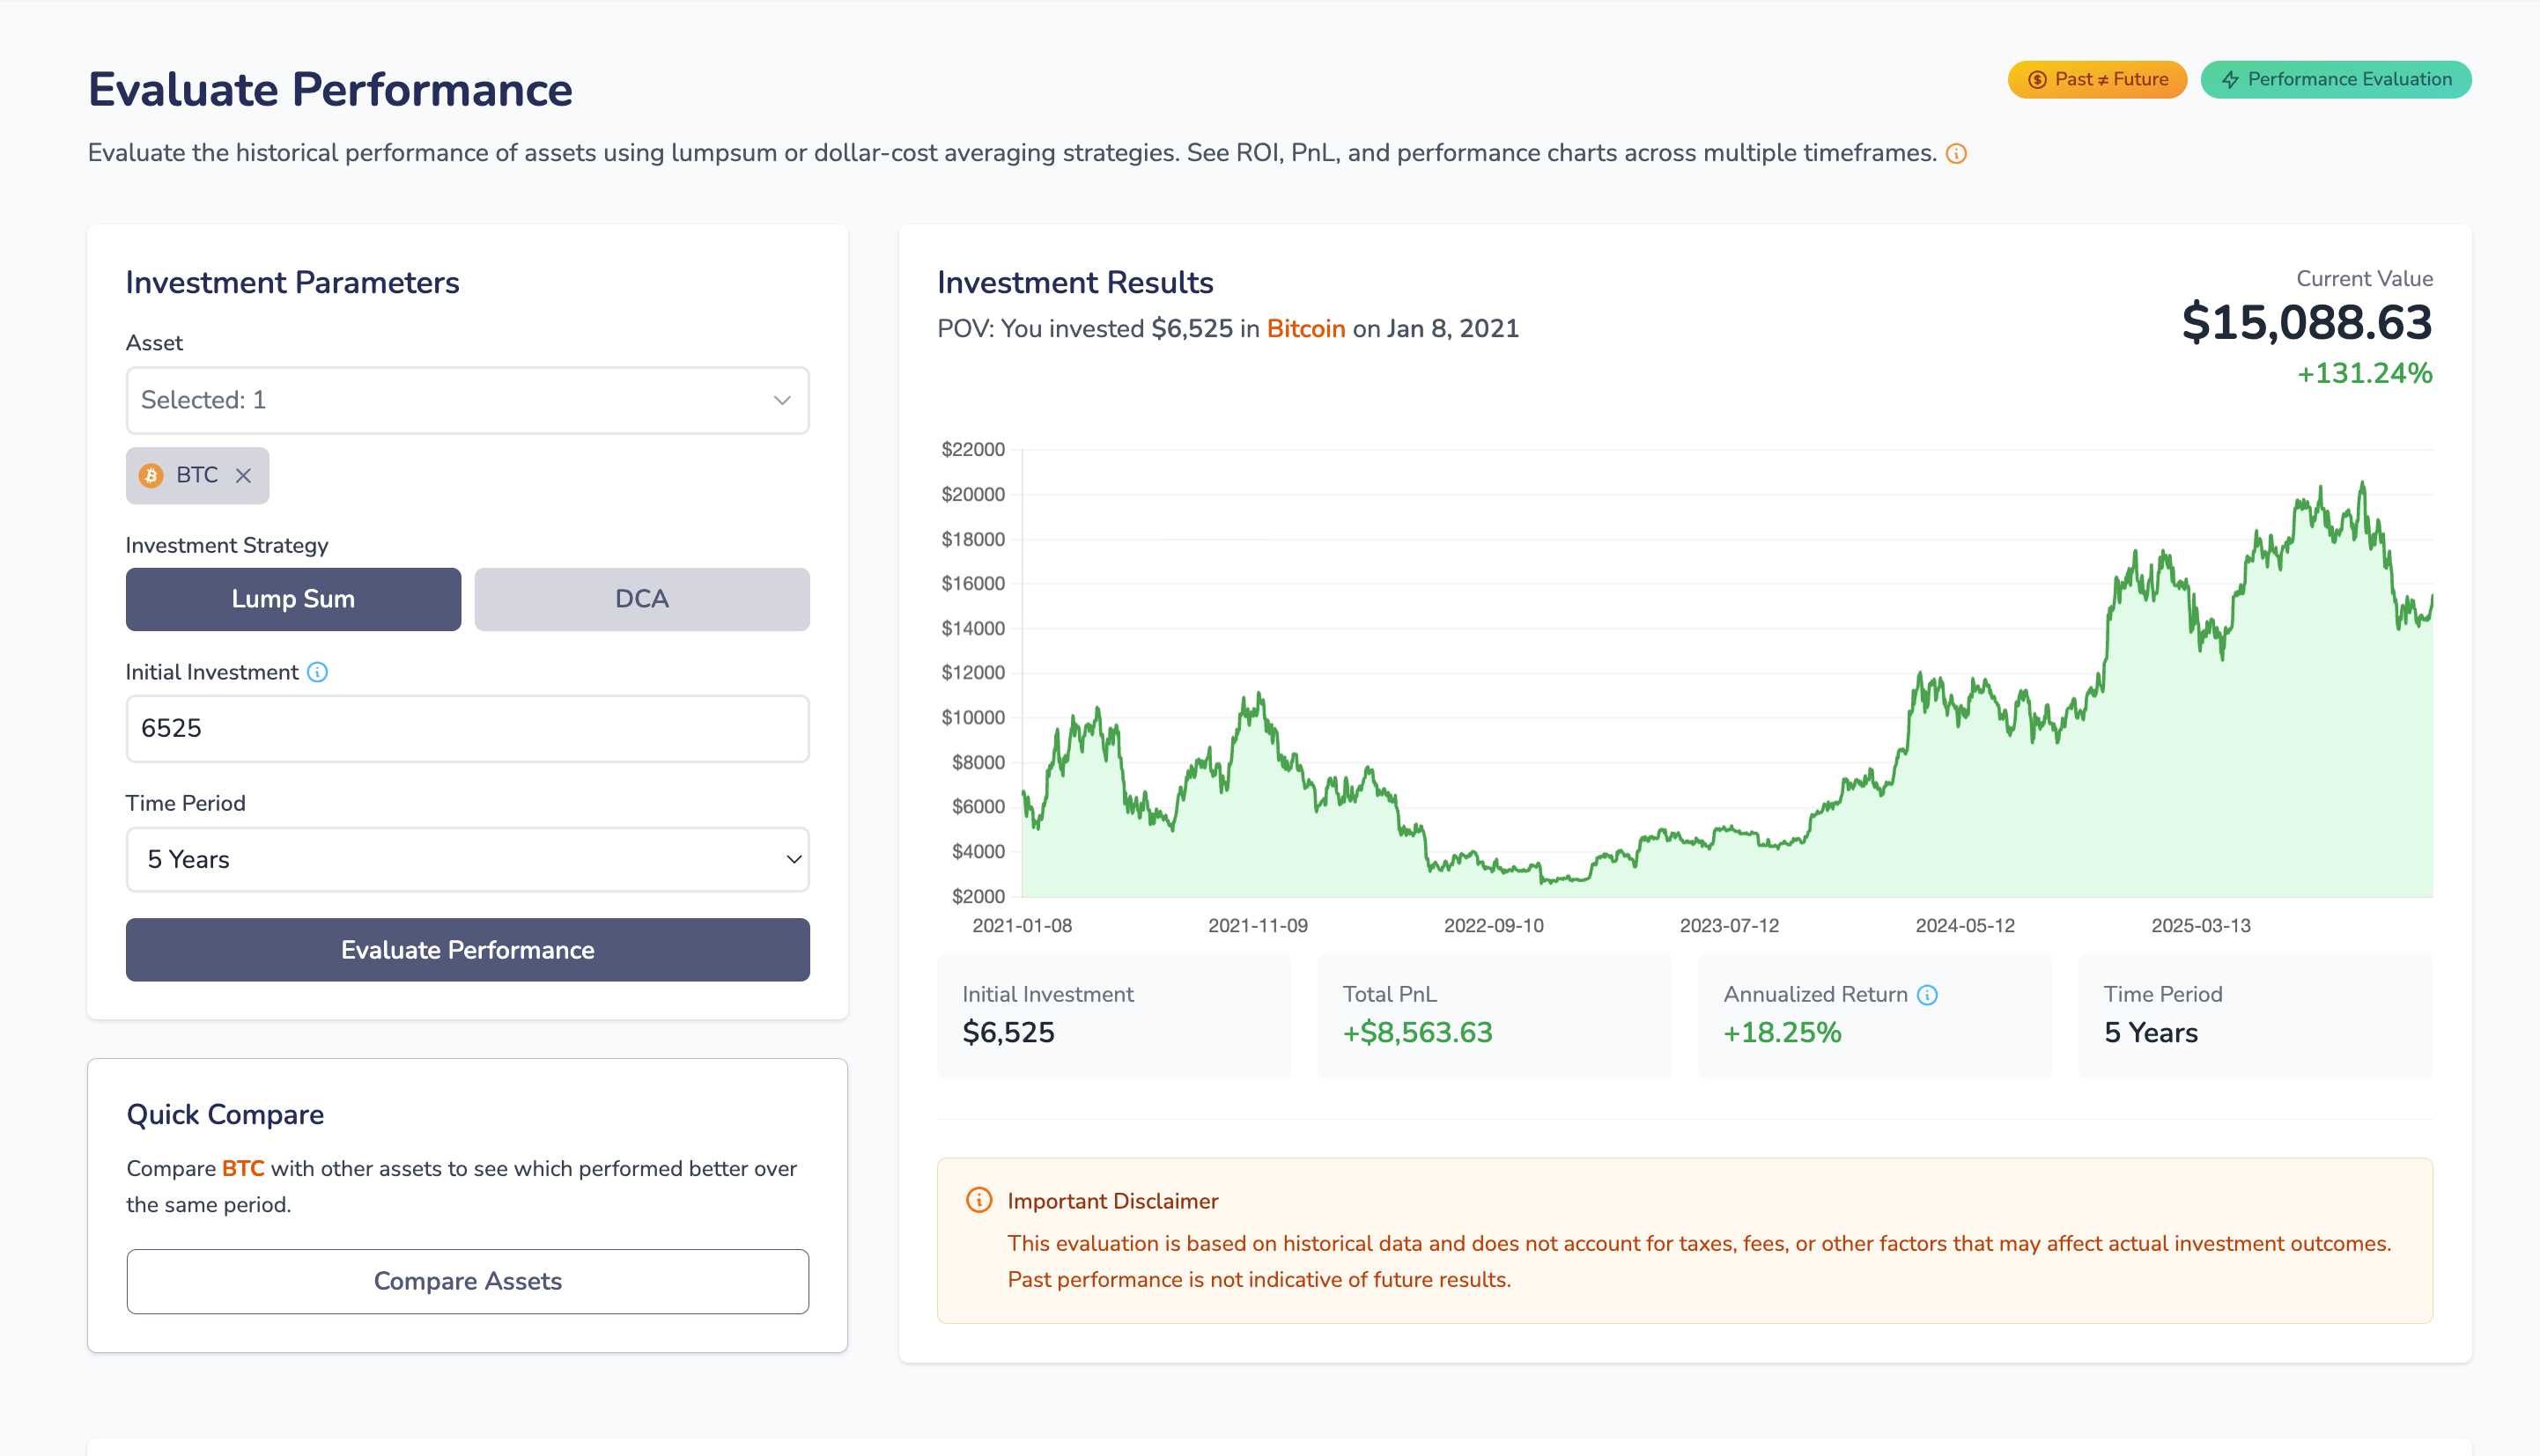The image size is (2540, 1456).
Task: Click the Compare Assets button
Action: click(467, 1281)
